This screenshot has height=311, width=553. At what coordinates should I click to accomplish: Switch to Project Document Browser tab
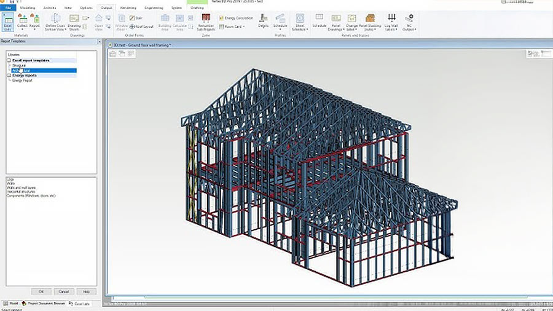tap(44, 304)
